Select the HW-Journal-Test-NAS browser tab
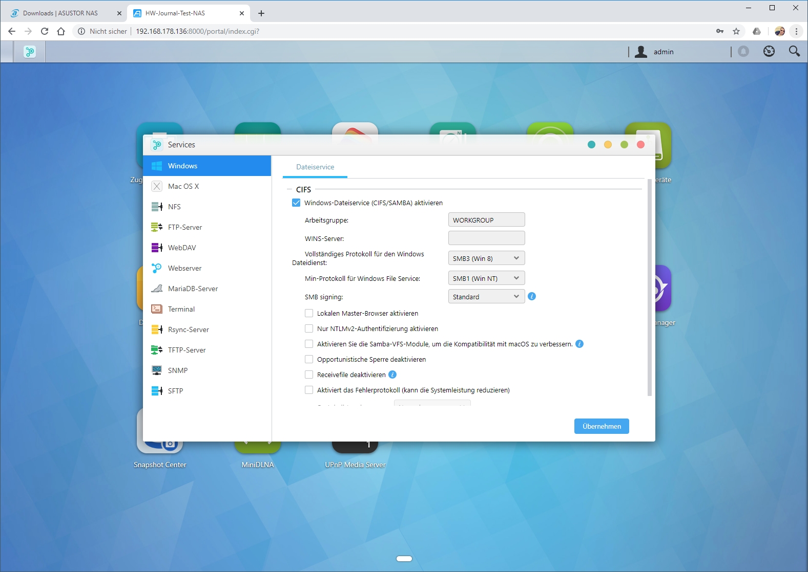This screenshot has width=808, height=572. 189,13
